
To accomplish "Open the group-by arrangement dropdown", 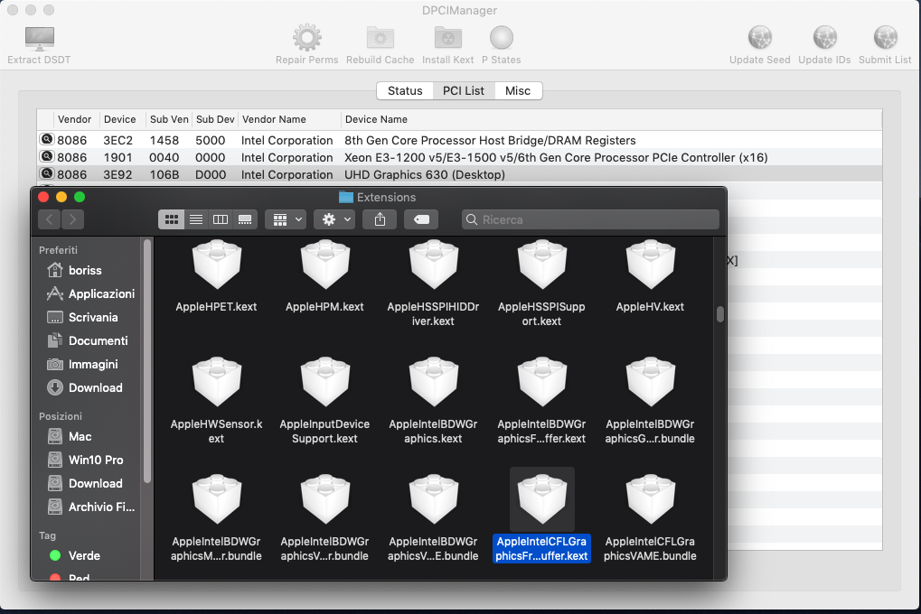I will [x=286, y=219].
